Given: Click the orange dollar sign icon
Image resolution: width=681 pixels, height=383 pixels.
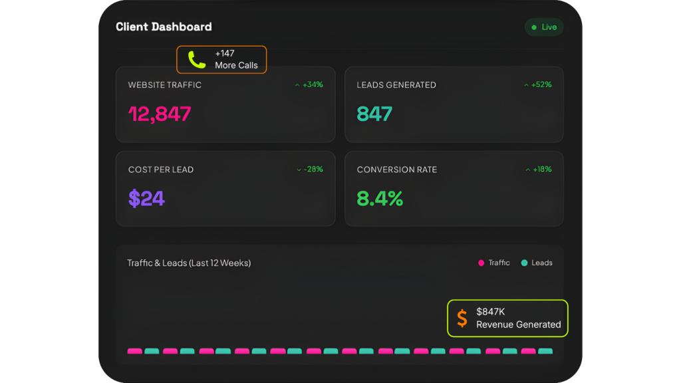Looking at the screenshot, I should [462, 318].
